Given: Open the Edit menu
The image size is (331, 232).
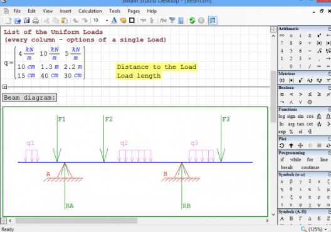Looking at the screenshot, I should (x=31, y=11).
